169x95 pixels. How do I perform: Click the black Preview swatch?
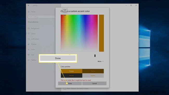pyautogui.click(x=71, y=76)
